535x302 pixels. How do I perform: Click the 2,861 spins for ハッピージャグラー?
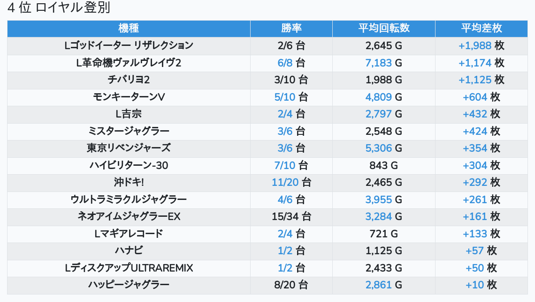378,285
